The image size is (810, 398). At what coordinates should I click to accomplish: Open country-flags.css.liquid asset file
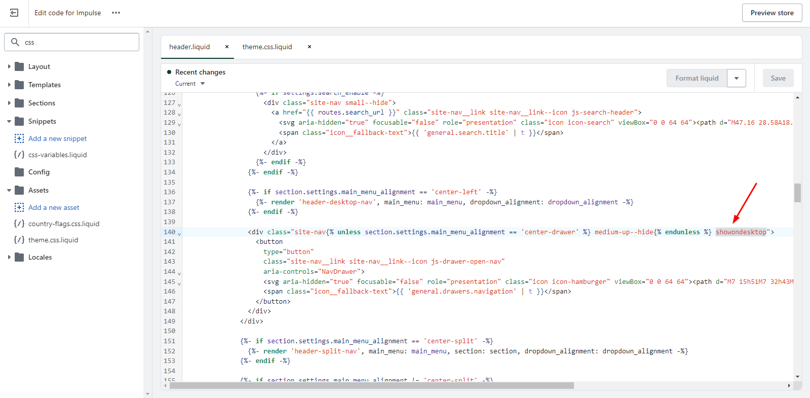tap(63, 224)
